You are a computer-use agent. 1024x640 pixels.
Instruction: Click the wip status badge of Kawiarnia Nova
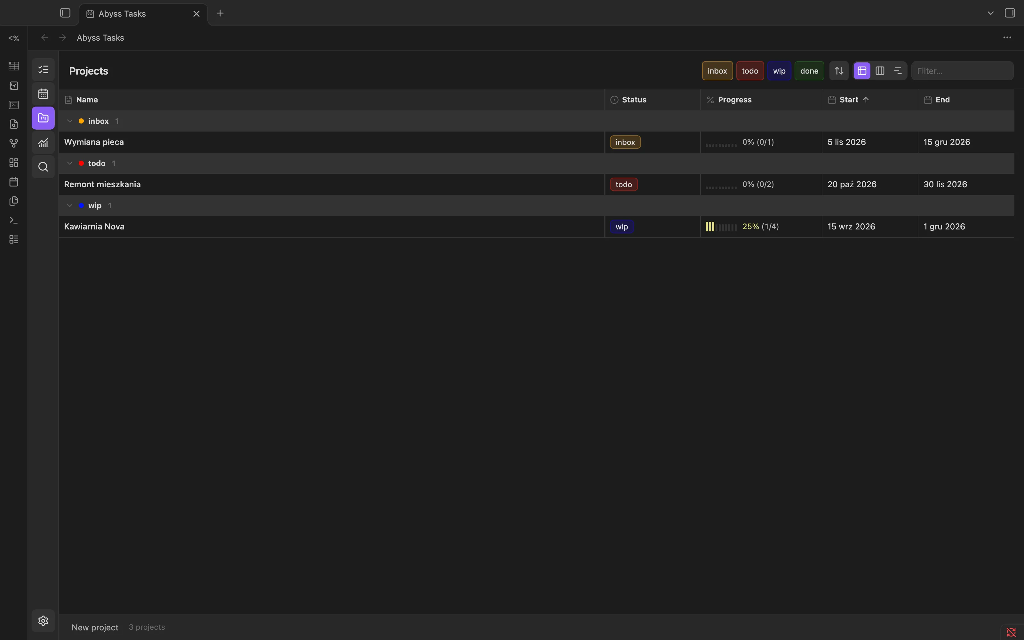coord(621,227)
